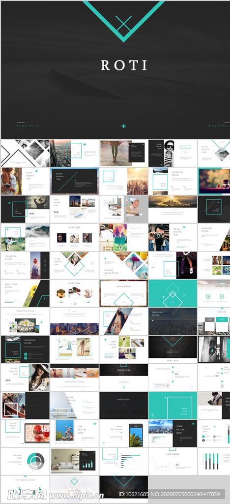Select the slide with four small colorful photos
The image size is (230, 504).
[214, 265]
